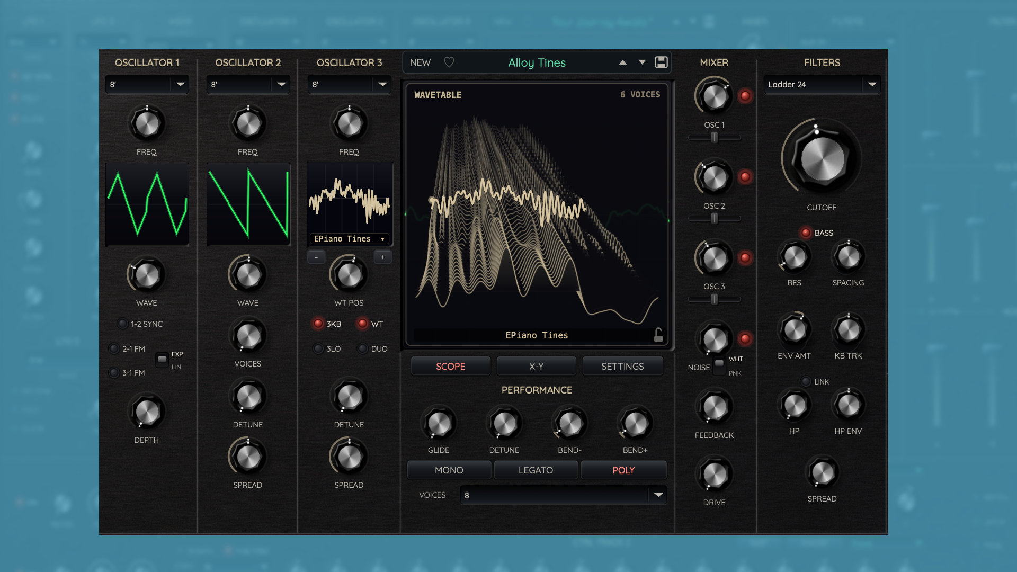Select LEGATO voice mode
The image size is (1017, 572).
point(536,470)
